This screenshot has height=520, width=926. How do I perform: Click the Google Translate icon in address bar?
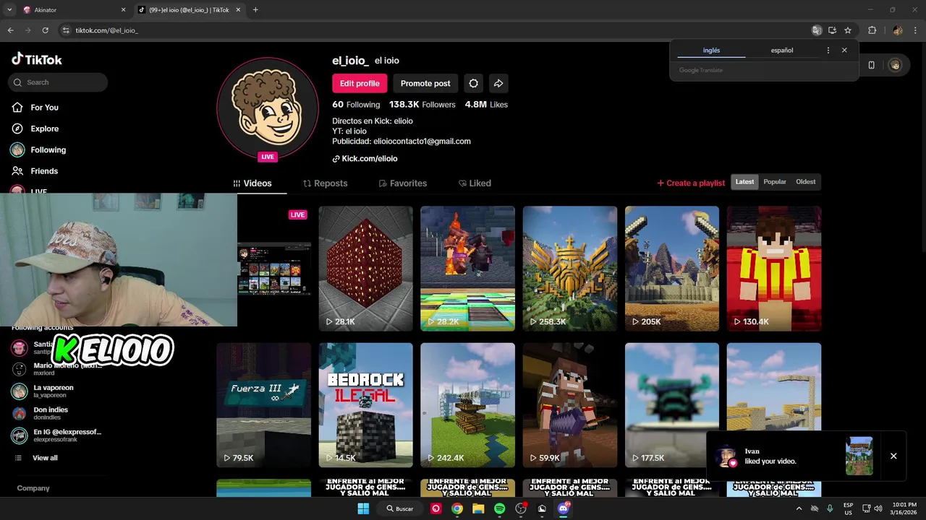pyautogui.click(x=817, y=30)
